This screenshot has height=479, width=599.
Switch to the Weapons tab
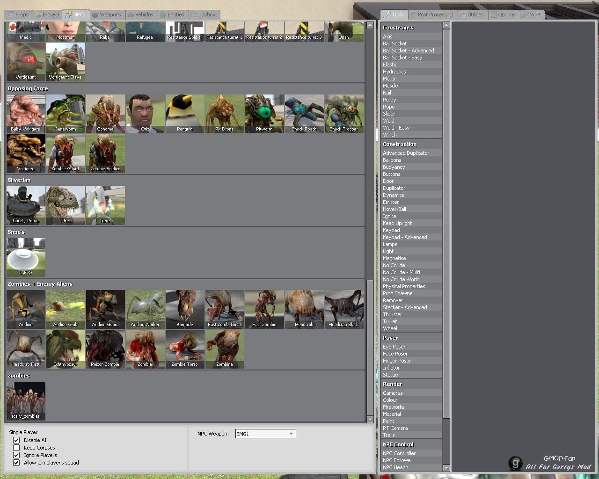(x=107, y=15)
